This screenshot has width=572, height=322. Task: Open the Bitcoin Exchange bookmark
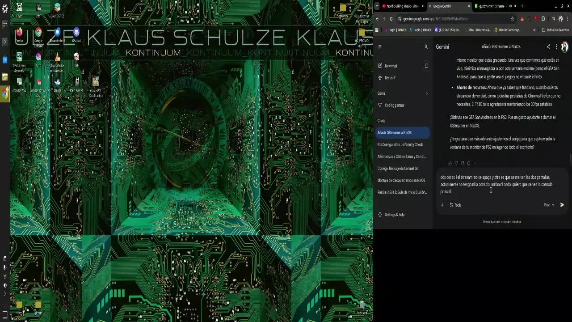point(508,30)
